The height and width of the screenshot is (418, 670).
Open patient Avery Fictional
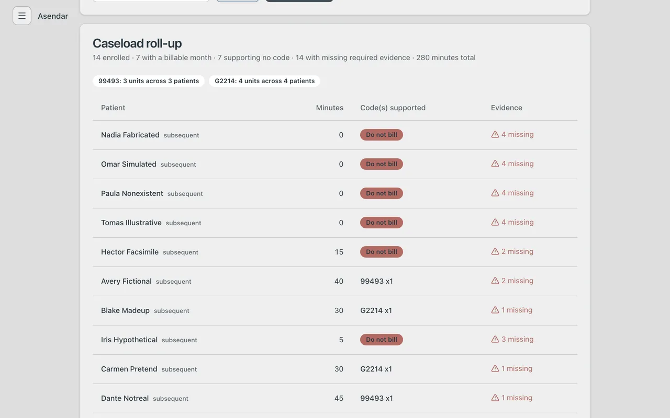pos(126,281)
